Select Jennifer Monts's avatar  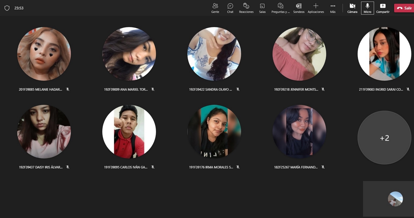(x=299, y=54)
